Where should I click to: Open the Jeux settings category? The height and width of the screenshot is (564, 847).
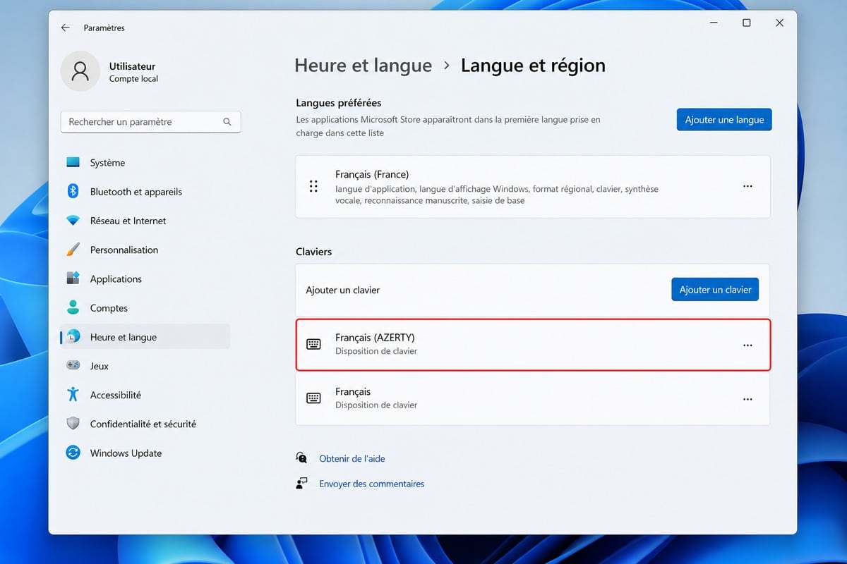(x=145, y=366)
